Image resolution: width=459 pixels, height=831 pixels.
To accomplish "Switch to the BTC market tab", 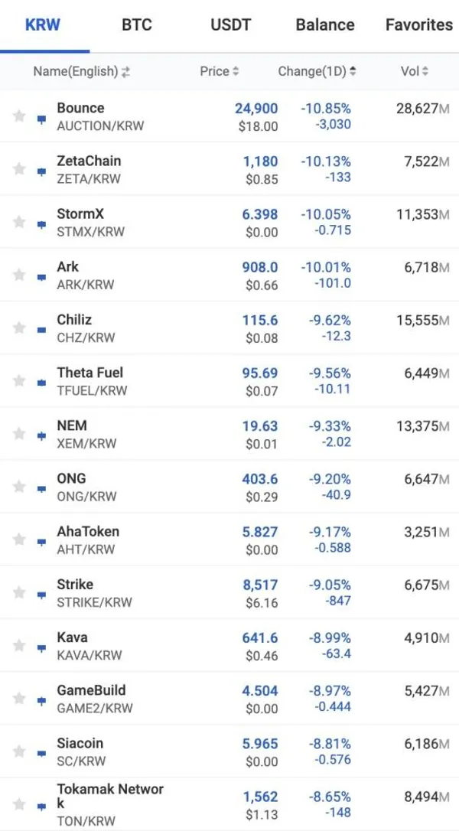I will point(137,24).
